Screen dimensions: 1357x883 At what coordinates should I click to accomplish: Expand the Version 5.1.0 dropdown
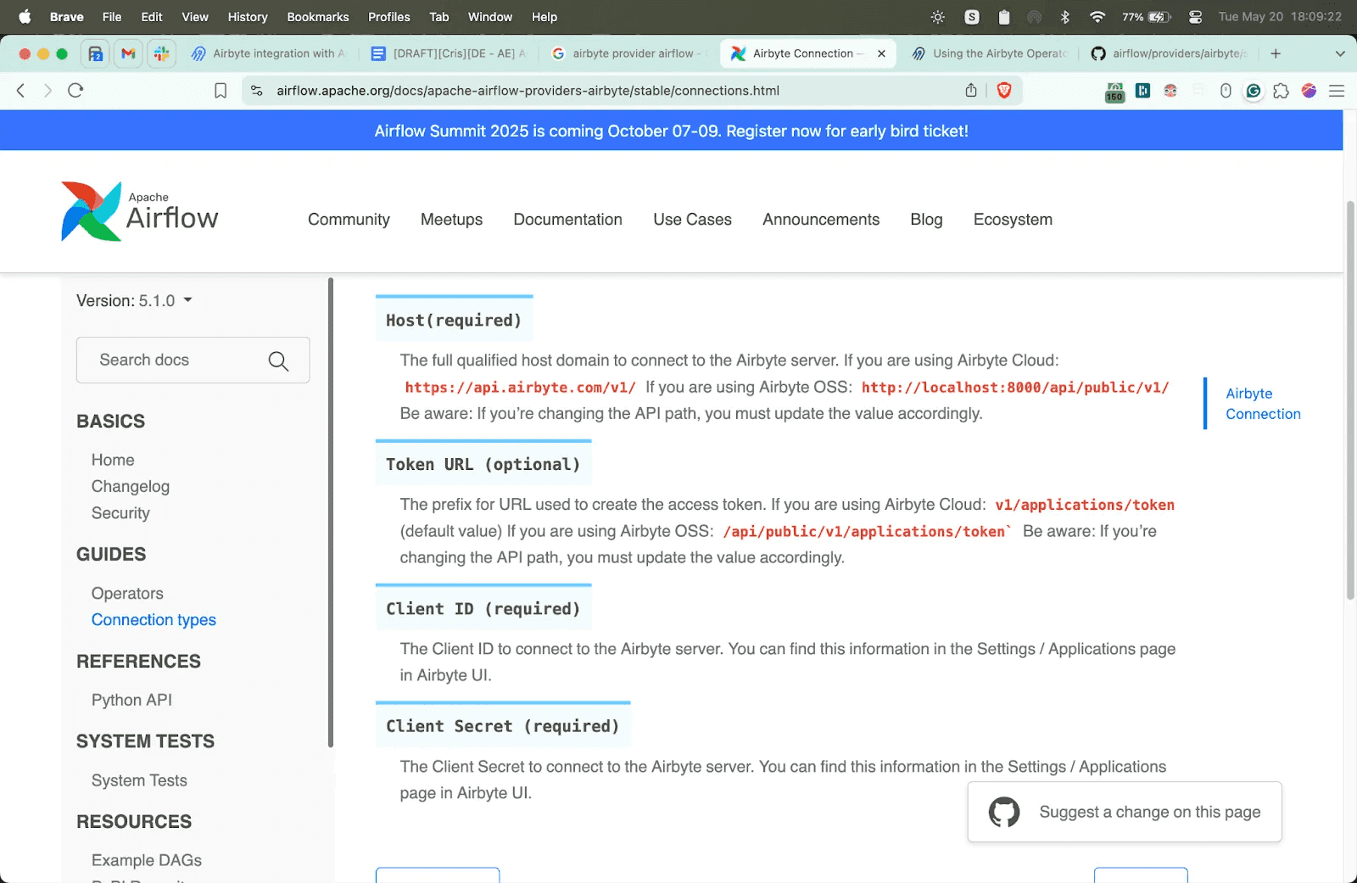[x=134, y=301]
